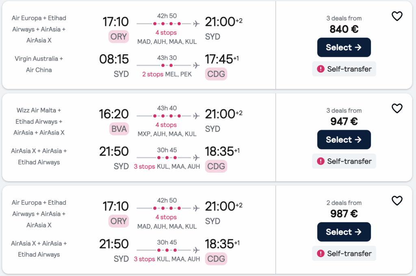Click warning icon in 840 € Self-transfer badge
416x276 pixels.
321,69
